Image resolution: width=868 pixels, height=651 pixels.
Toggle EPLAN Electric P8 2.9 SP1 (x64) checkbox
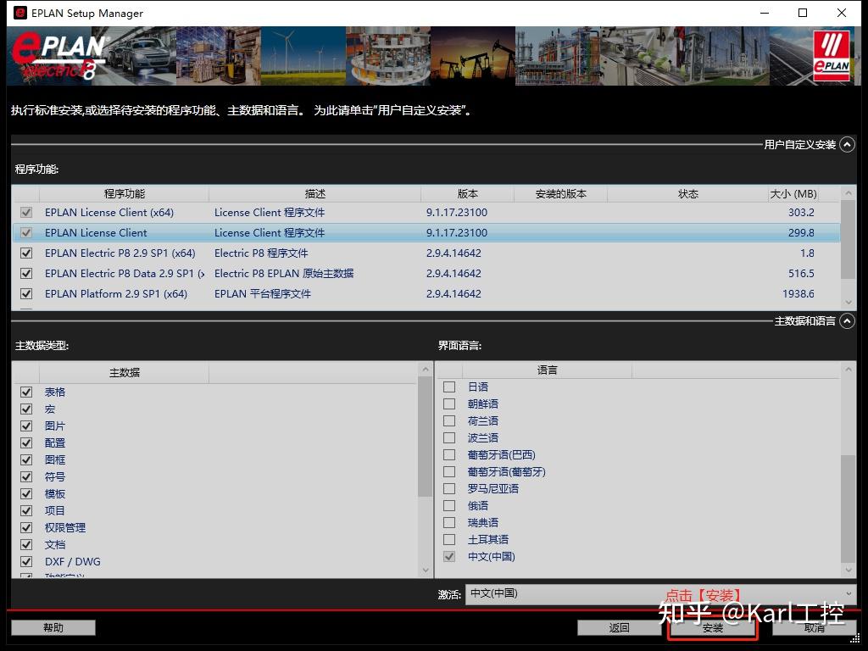click(x=26, y=253)
